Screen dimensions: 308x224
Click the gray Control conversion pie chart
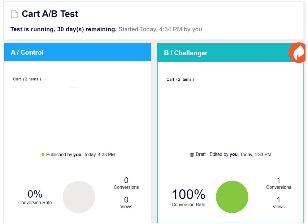coord(79,197)
